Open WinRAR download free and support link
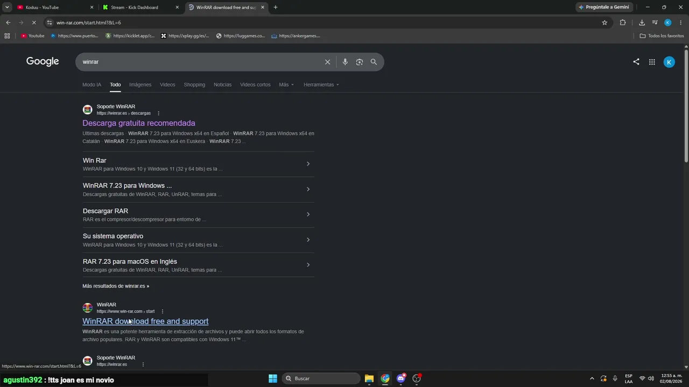The image size is (689, 387). point(145,321)
